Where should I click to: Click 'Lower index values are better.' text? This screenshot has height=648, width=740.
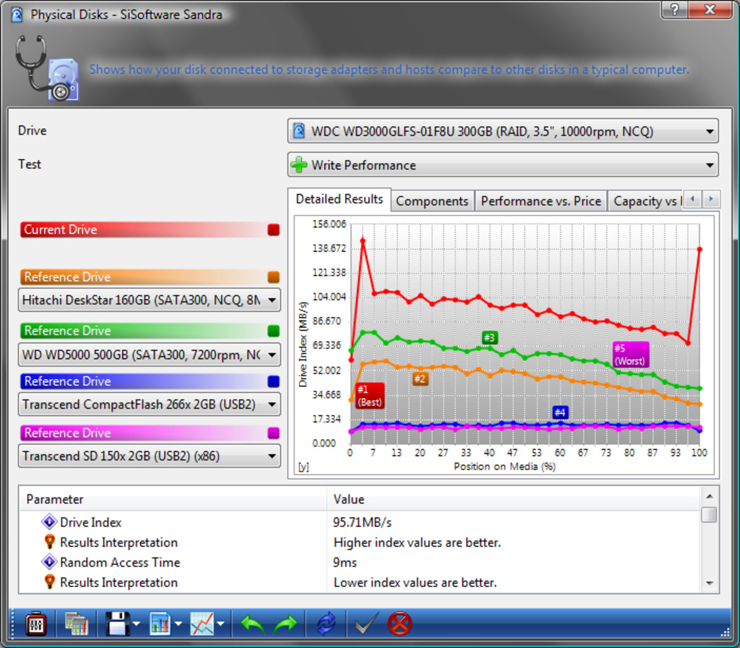click(x=415, y=582)
